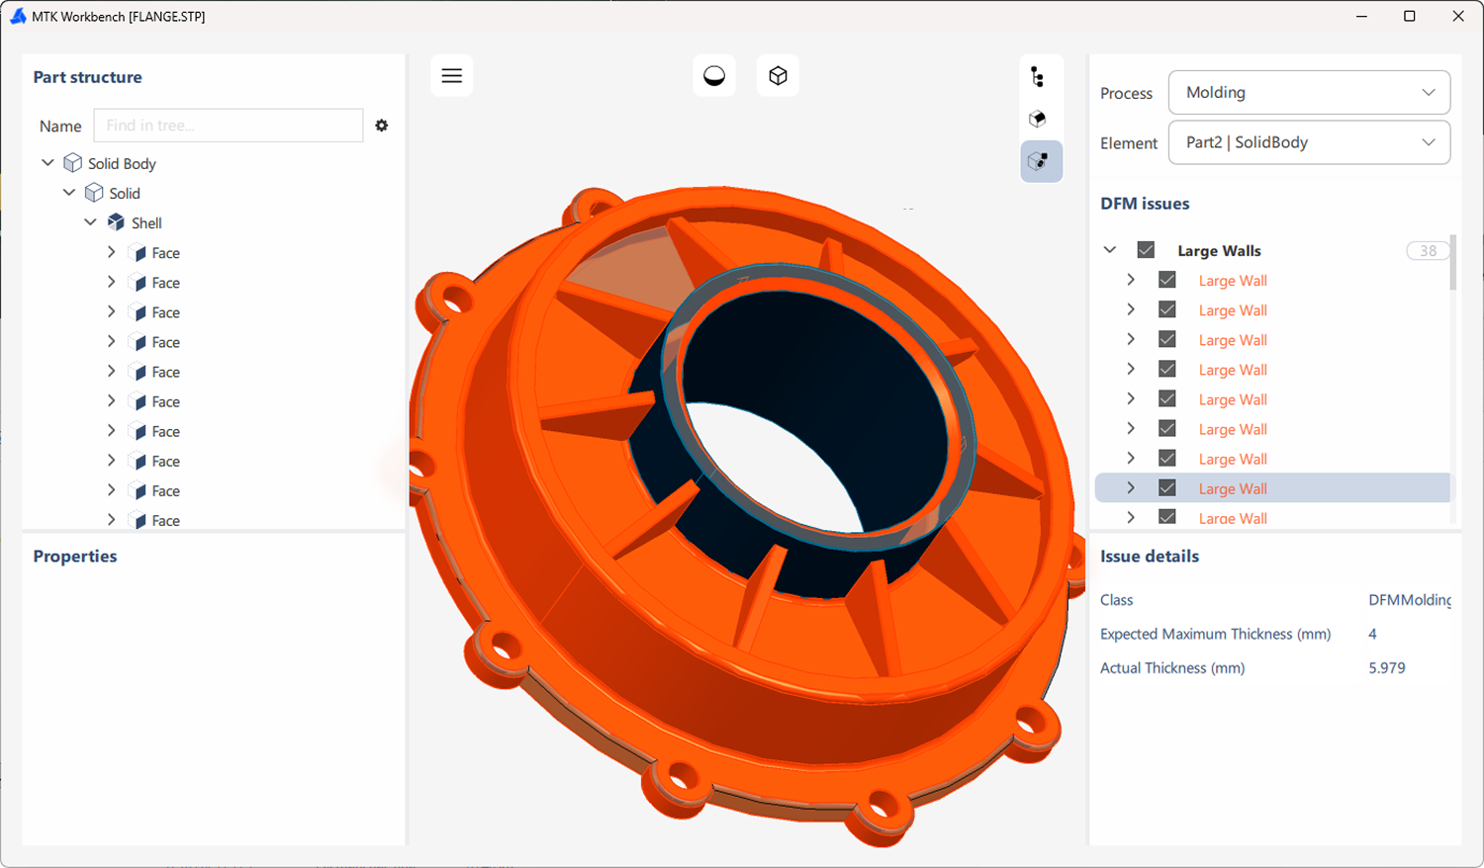
Task: Select the hierarchy selection mode icon
Action: point(1041,75)
